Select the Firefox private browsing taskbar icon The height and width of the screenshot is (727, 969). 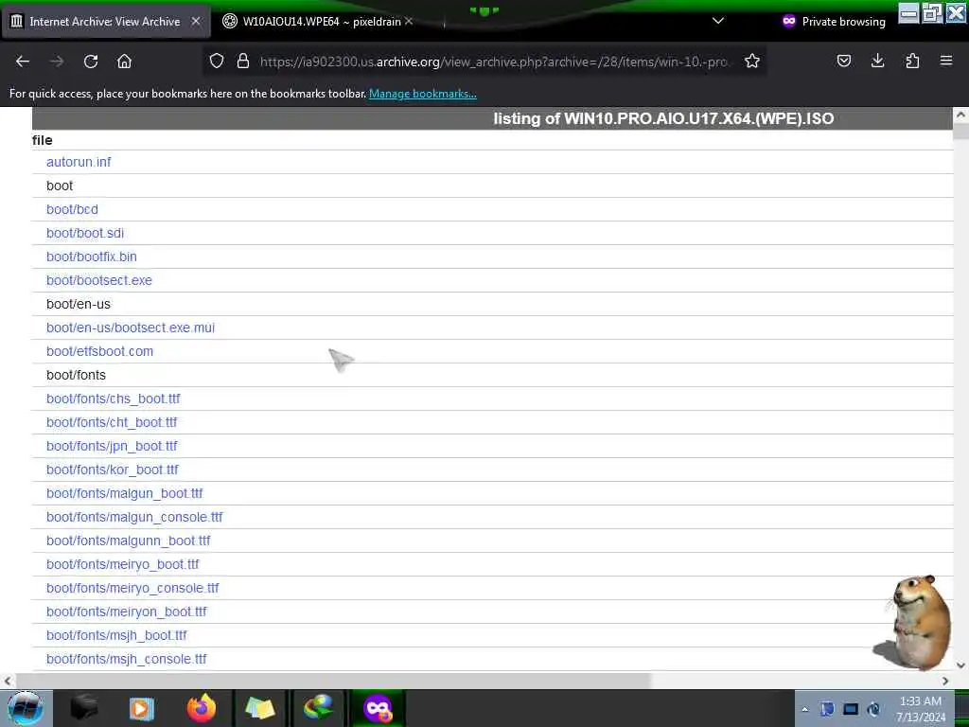coord(378,708)
